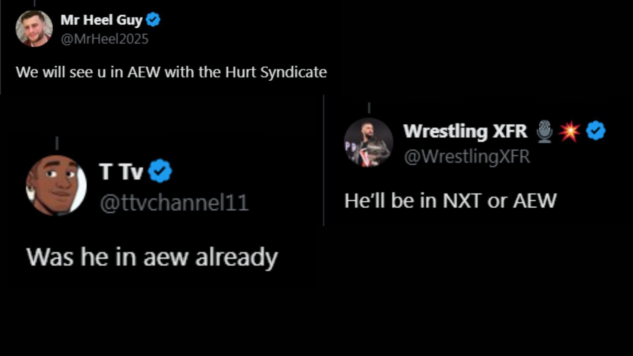Click the verified badge beside Mr Heel Guy
633x356 pixels.
153,20
